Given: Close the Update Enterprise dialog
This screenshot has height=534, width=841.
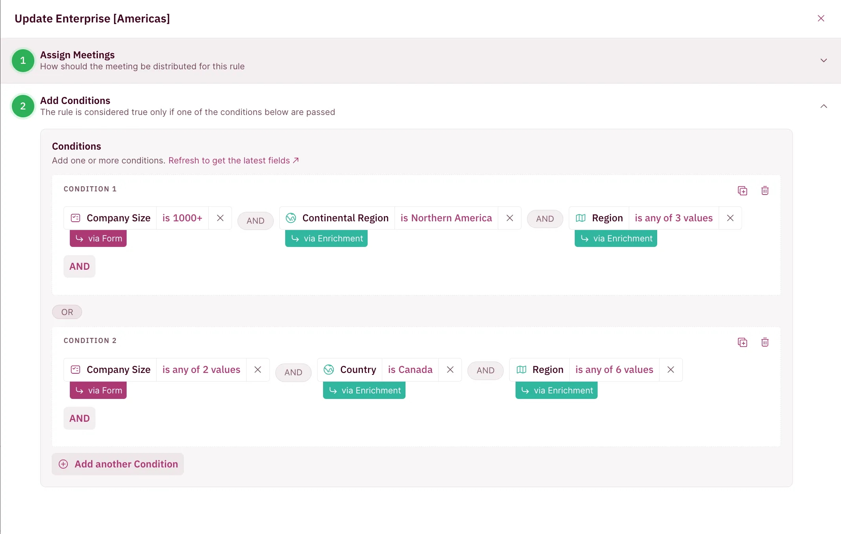Looking at the screenshot, I should click(x=821, y=19).
